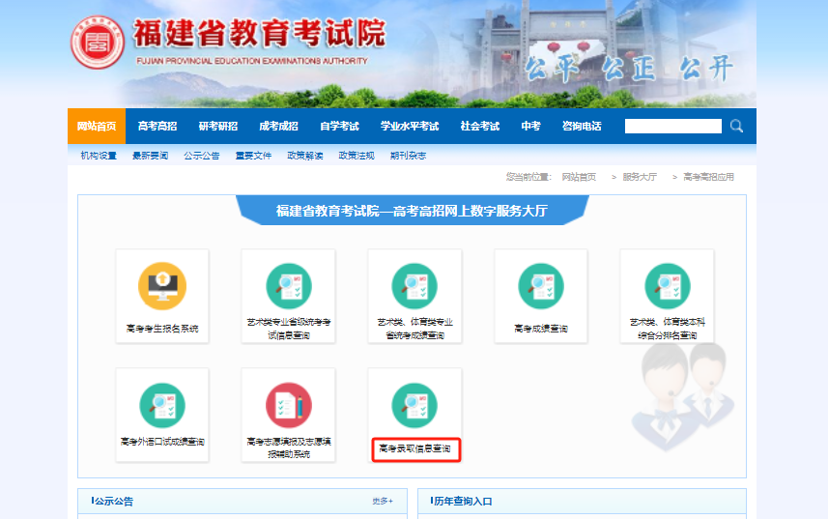Screen dimensions: 828x519
Task: Click 更多+ in the 公示公告 panel
Action: pyautogui.click(x=383, y=501)
